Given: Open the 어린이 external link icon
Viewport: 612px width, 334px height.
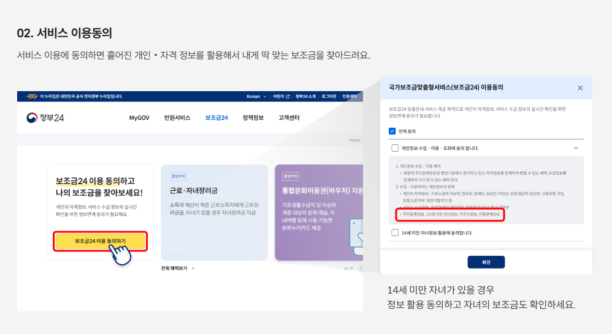Looking at the screenshot, I should click(288, 97).
